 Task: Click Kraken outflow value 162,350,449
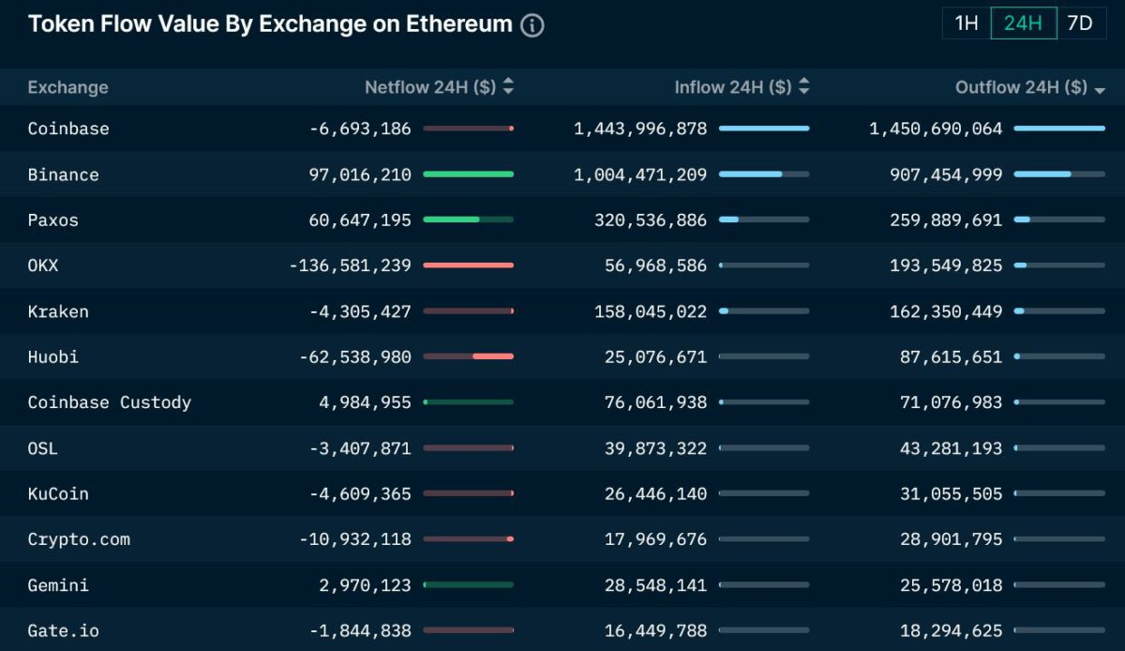point(946,311)
